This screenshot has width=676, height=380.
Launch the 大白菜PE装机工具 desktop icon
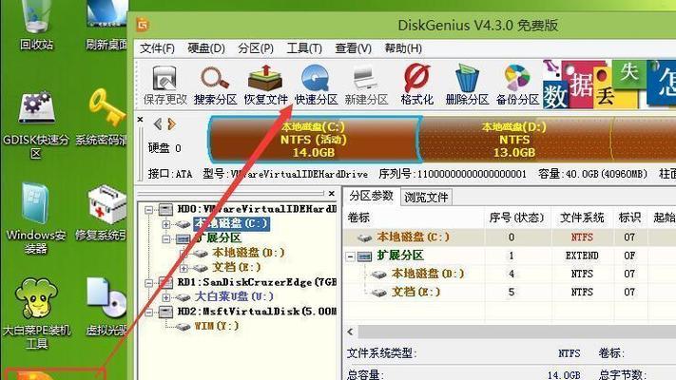point(36,313)
